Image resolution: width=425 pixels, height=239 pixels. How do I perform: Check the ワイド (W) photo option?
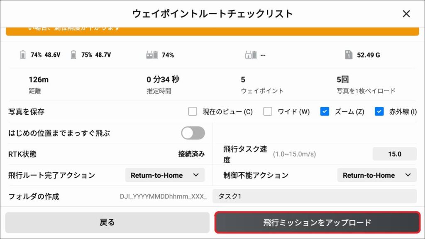(x=268, y=111)
